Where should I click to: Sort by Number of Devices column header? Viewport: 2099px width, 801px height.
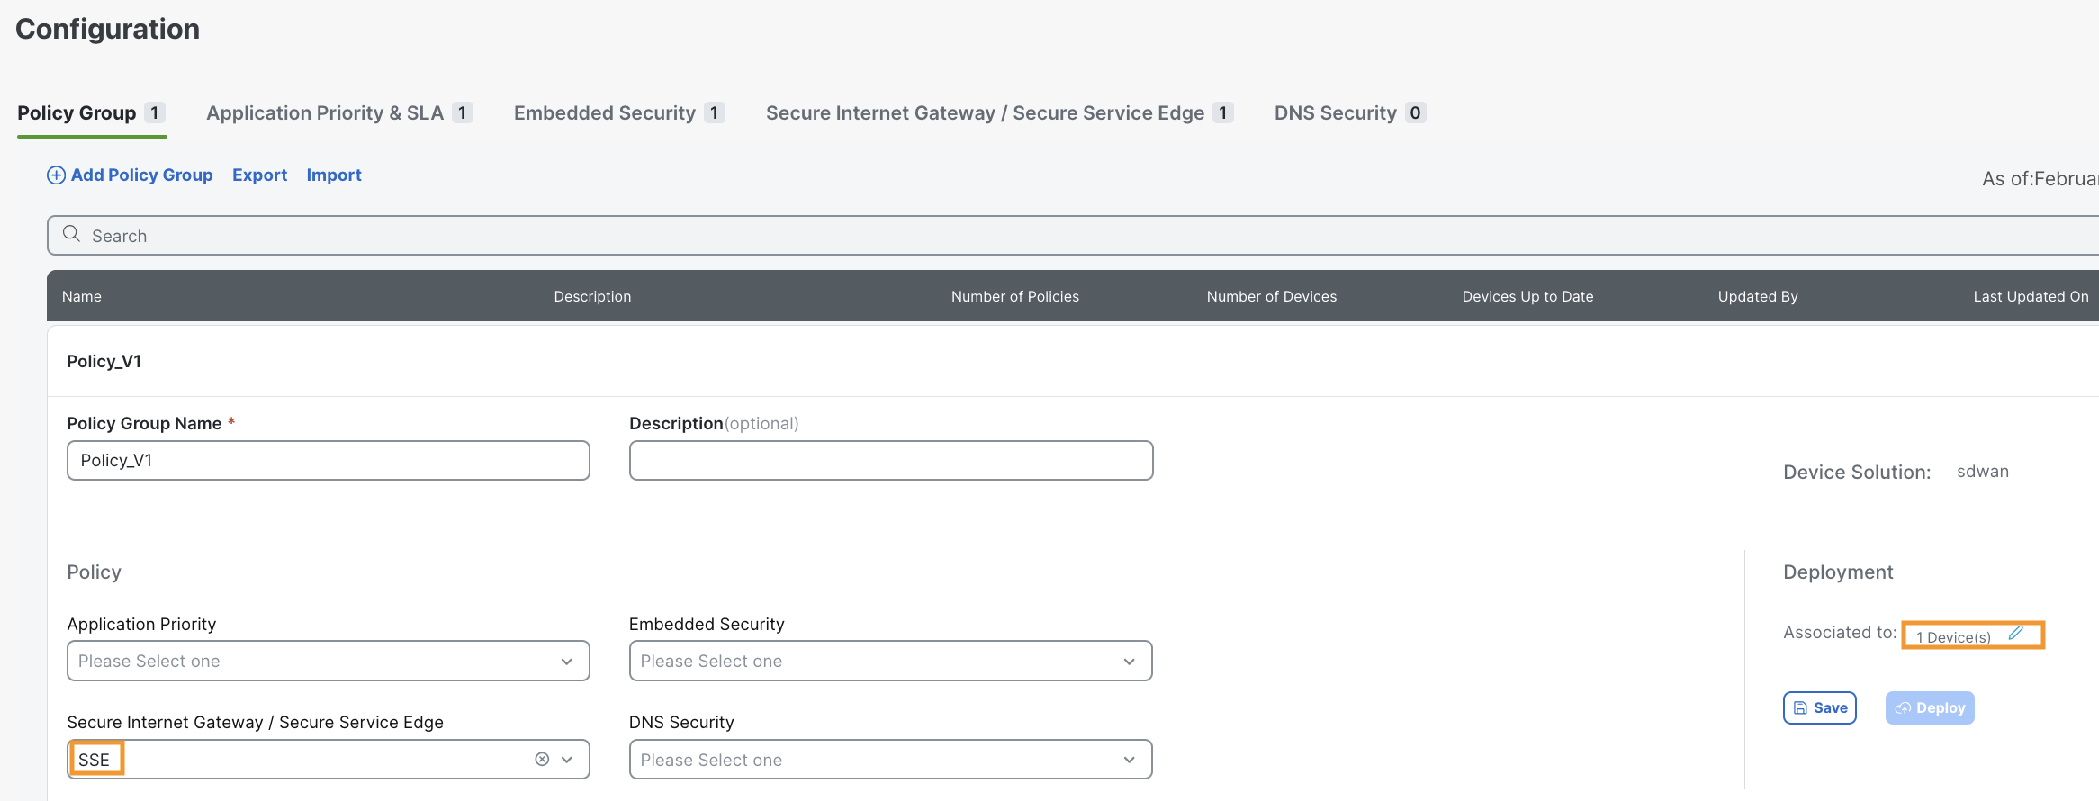pos(1271,297)
